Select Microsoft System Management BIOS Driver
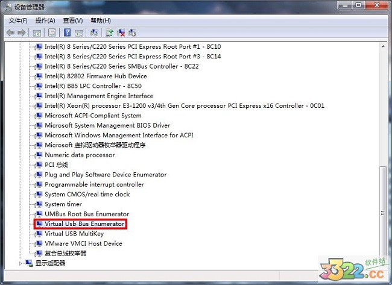The image size is (392, 285). (x=107, y=125)
